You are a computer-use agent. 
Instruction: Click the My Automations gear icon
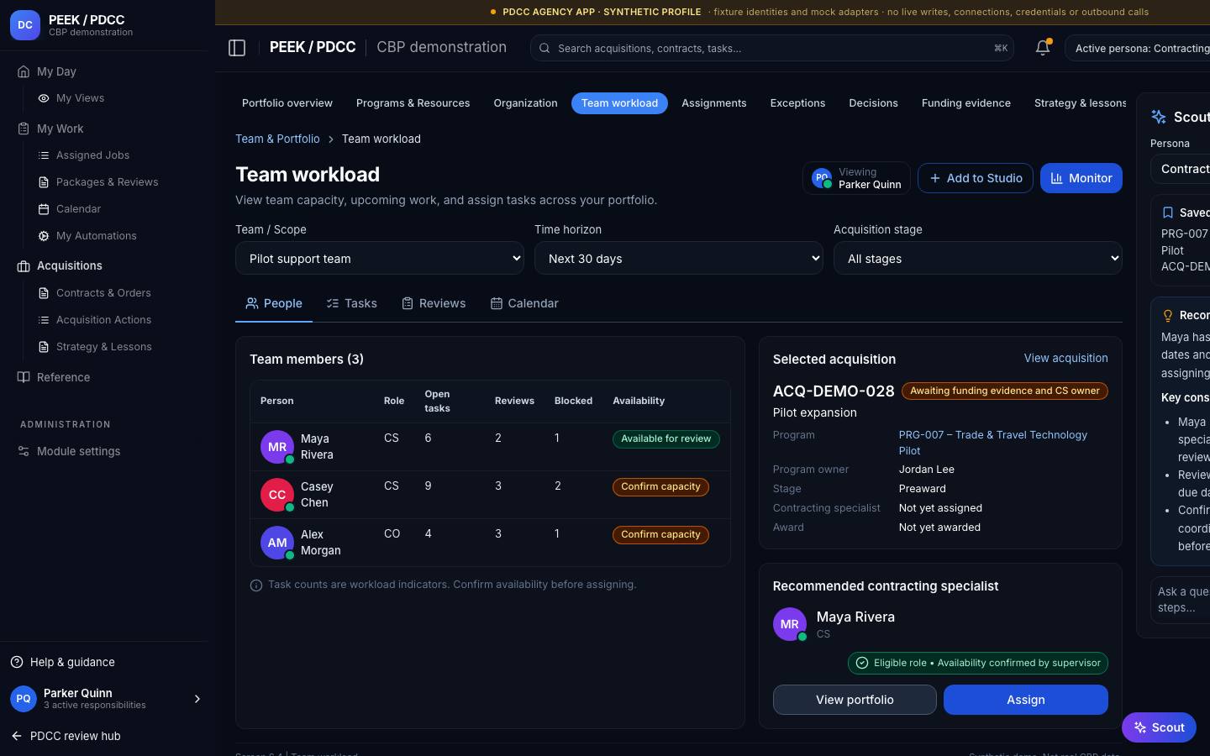44,236
